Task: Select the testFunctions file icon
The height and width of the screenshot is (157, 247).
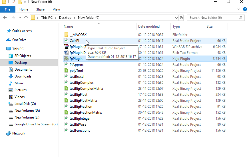Action: click(x=66, y=130)
